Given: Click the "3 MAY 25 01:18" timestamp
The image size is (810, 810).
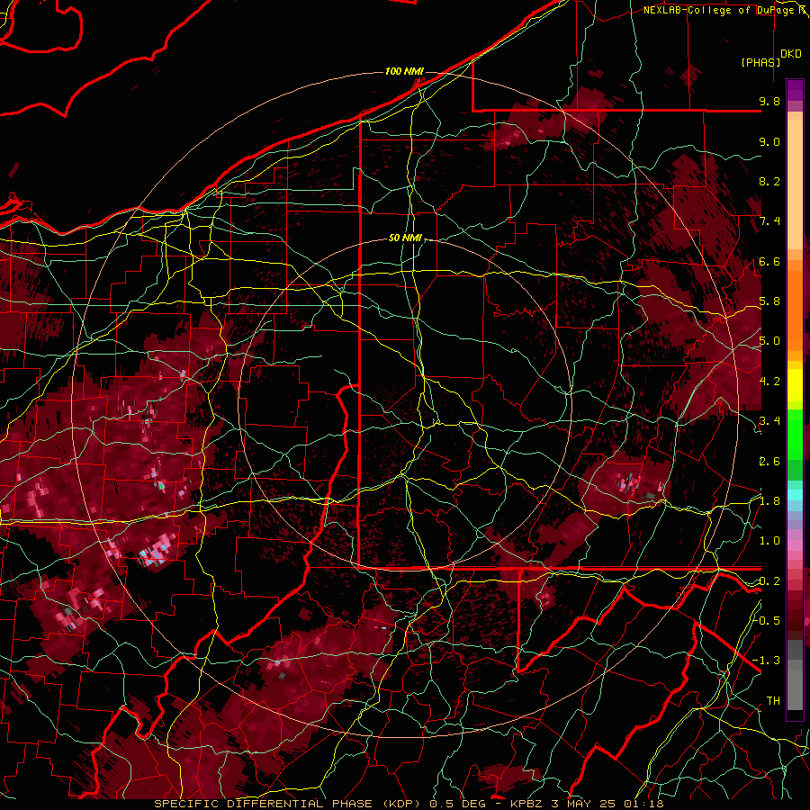Looking at the screenshot, I should [x=607, y=804].
